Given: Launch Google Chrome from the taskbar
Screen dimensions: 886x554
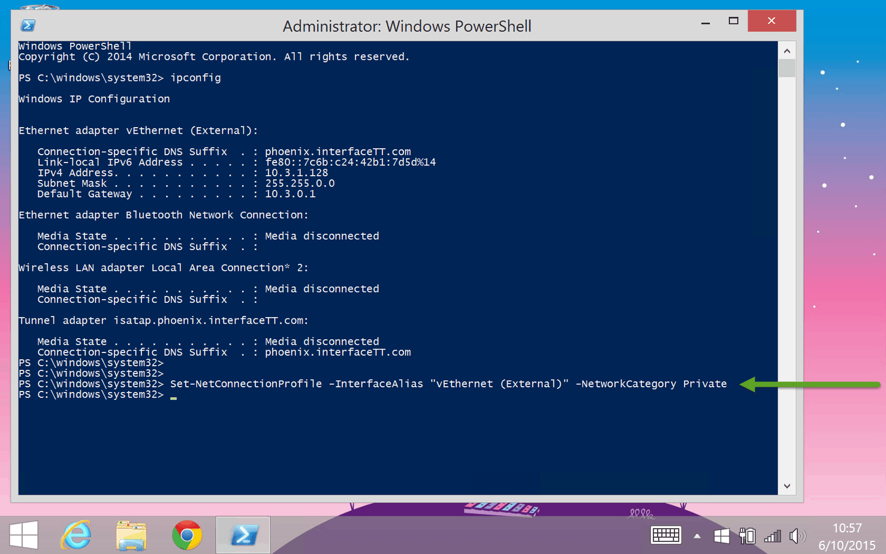Looking at the screenshot, I should coord(187,535).
